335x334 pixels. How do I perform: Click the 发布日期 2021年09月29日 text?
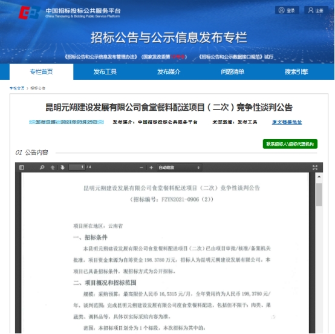(67, 122)
